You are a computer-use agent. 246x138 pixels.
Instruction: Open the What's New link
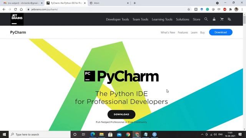pos(168,32)
